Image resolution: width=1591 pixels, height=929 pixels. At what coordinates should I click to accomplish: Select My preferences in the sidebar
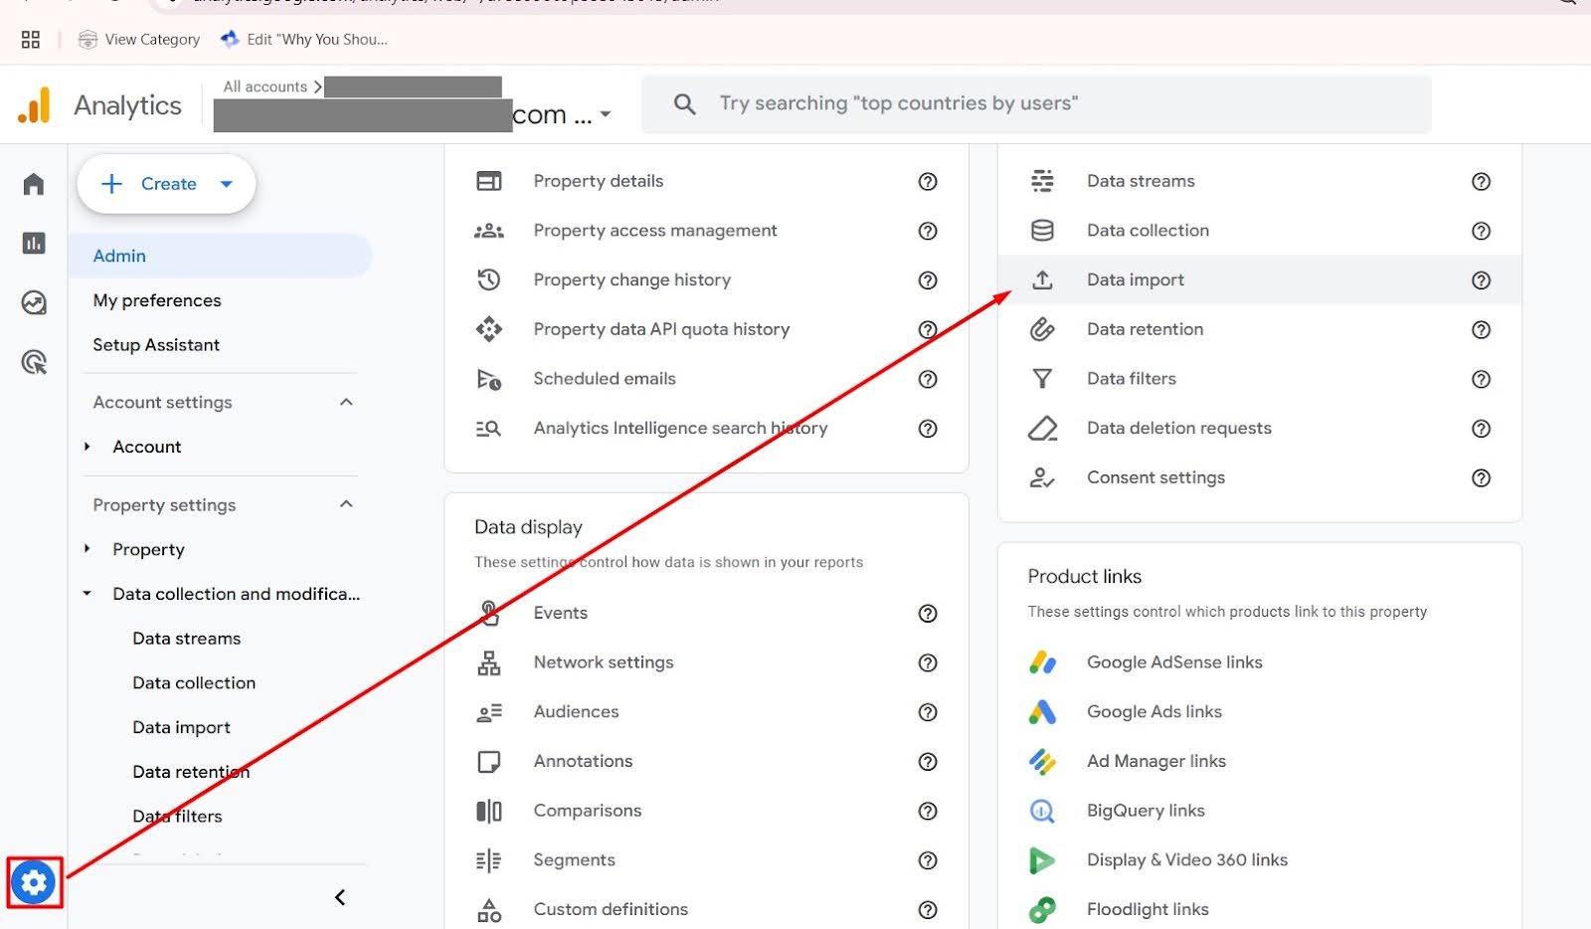(x=157, y=300)
